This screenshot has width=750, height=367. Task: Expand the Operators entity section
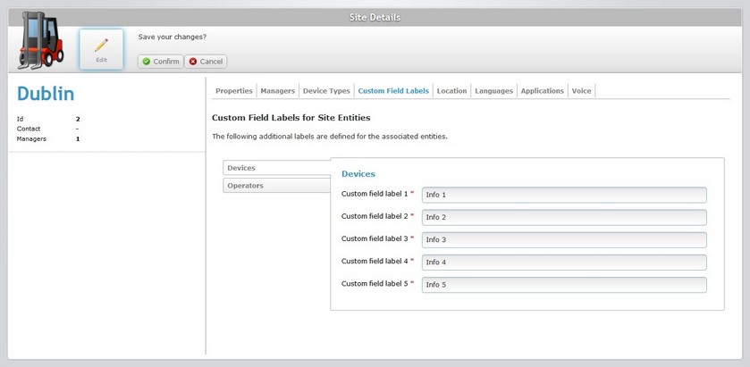pyautogui.click(x=276, y=186)
